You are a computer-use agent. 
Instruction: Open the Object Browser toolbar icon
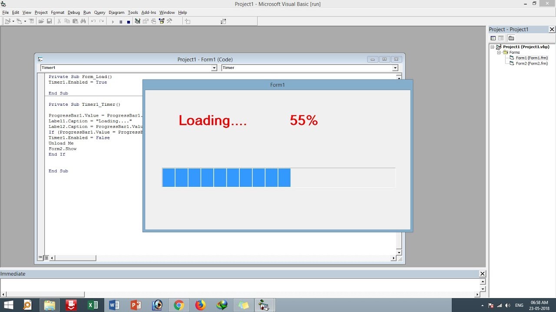coord(162,21)
